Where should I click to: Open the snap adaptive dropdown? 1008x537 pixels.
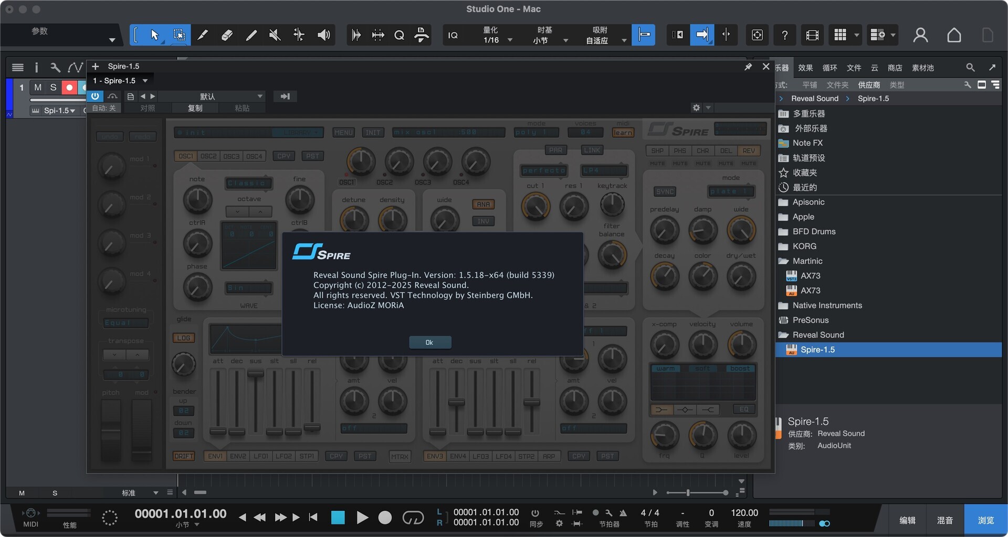pyautogui.click(x=605, y=40)
